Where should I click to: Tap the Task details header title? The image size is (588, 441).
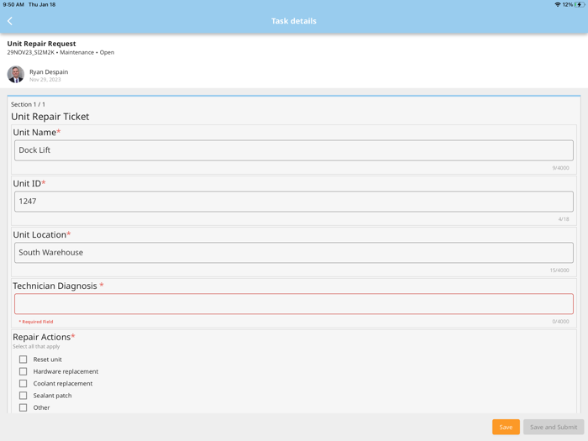(x=294, y=21)
